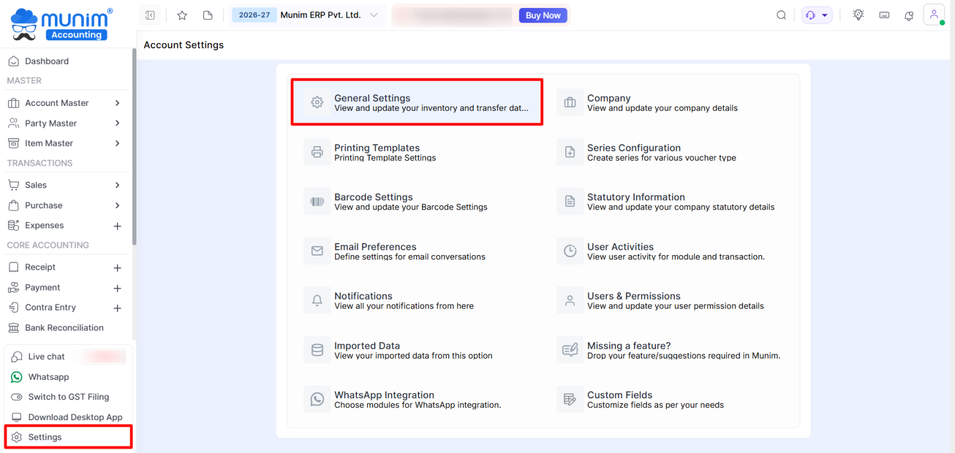Open the bell announcements icon in header
This screenshot has height=453, width=955.
tap(909, 16)
